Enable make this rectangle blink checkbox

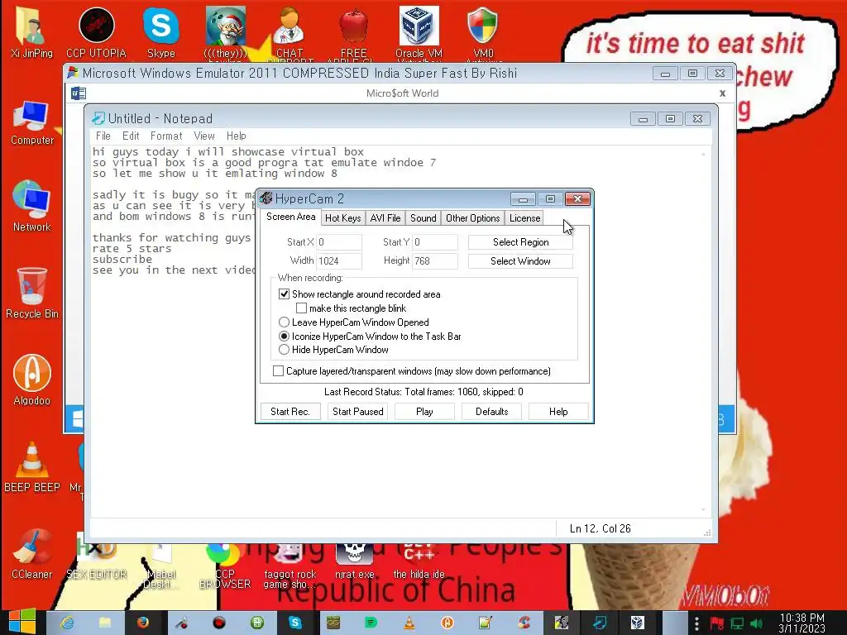301,308
